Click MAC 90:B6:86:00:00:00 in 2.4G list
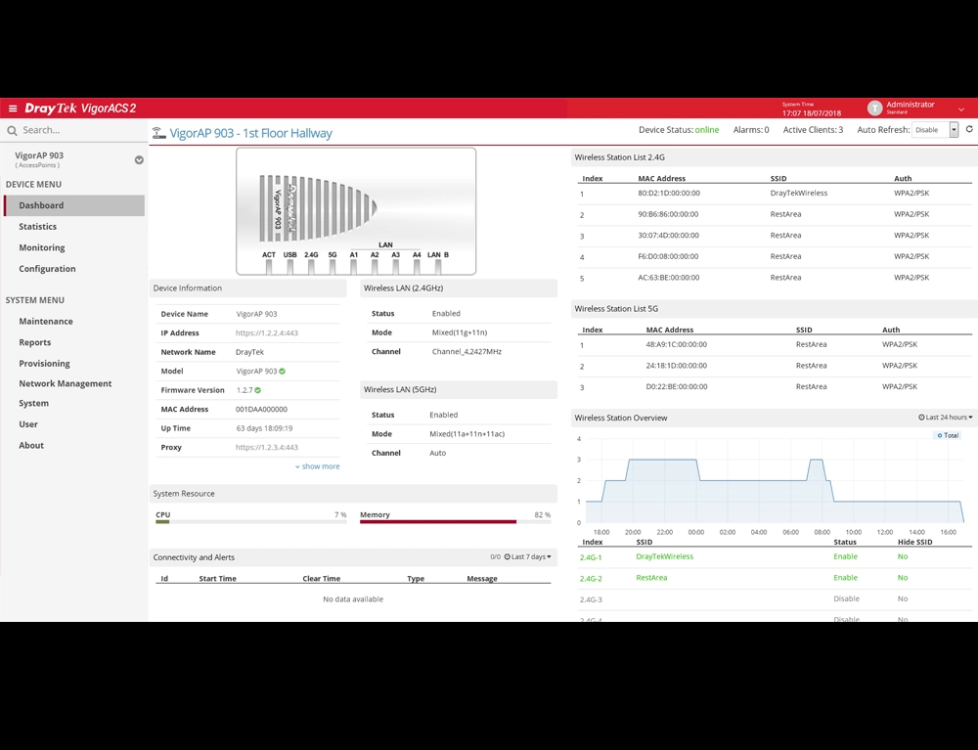 point(668,214)
